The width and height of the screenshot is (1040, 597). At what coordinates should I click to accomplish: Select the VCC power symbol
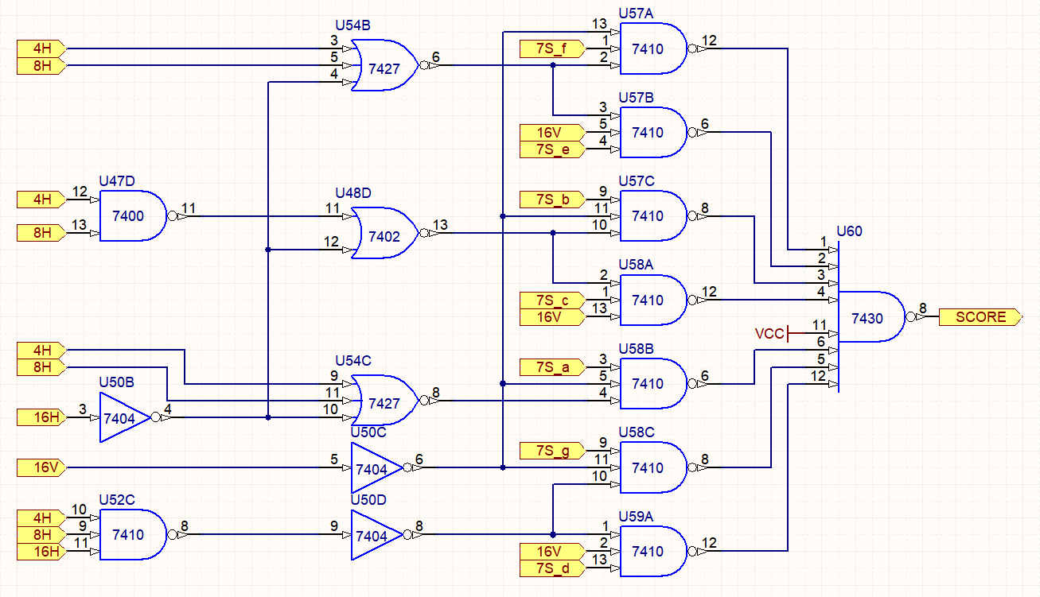pyautogui.click(x=773, y=334)
